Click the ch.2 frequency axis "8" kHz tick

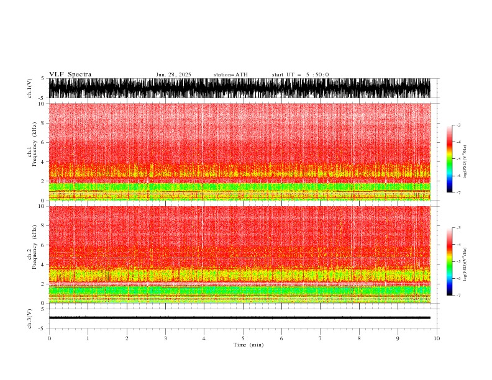43,226
